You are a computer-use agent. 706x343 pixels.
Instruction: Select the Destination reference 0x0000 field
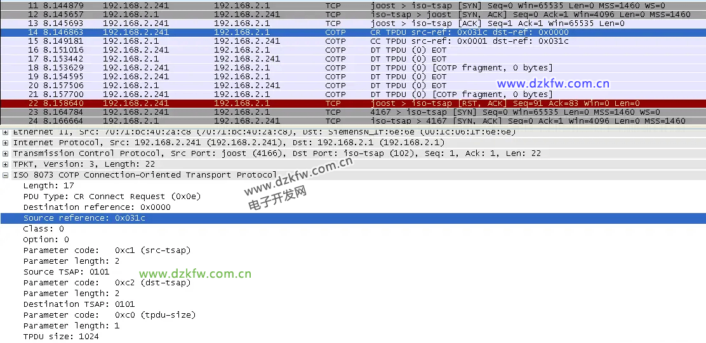point(97,207)
